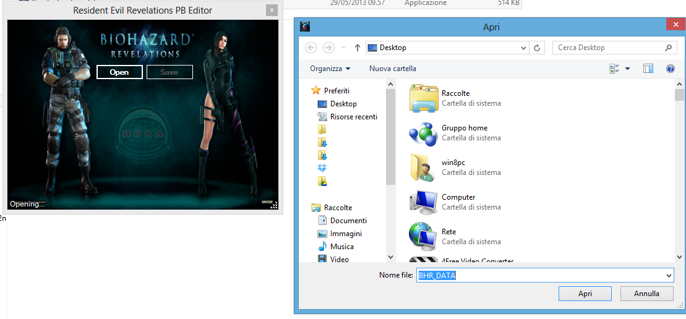Click the Apri button to open file
The height and width of the screenshot is (319, 686).
[x=585, y=294]
